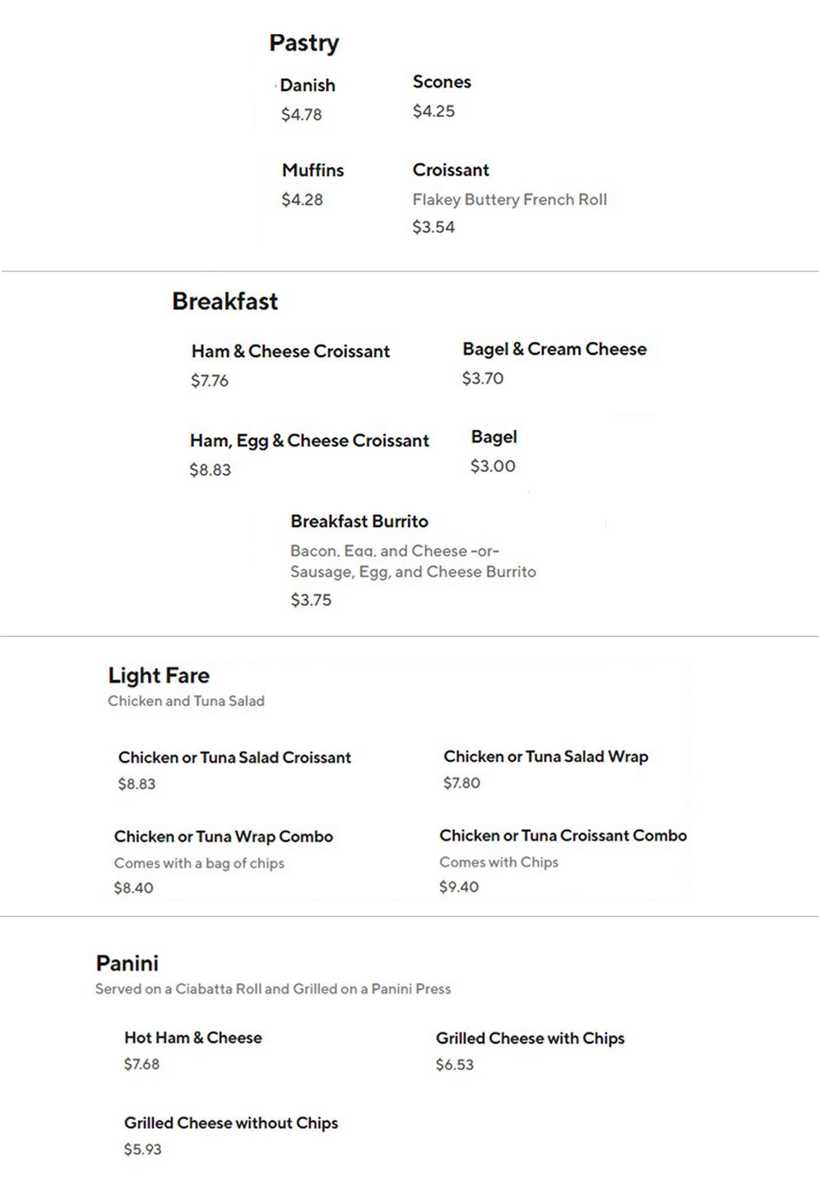
Task: Click the Panini section heading
Action: [x=127, y=963]
